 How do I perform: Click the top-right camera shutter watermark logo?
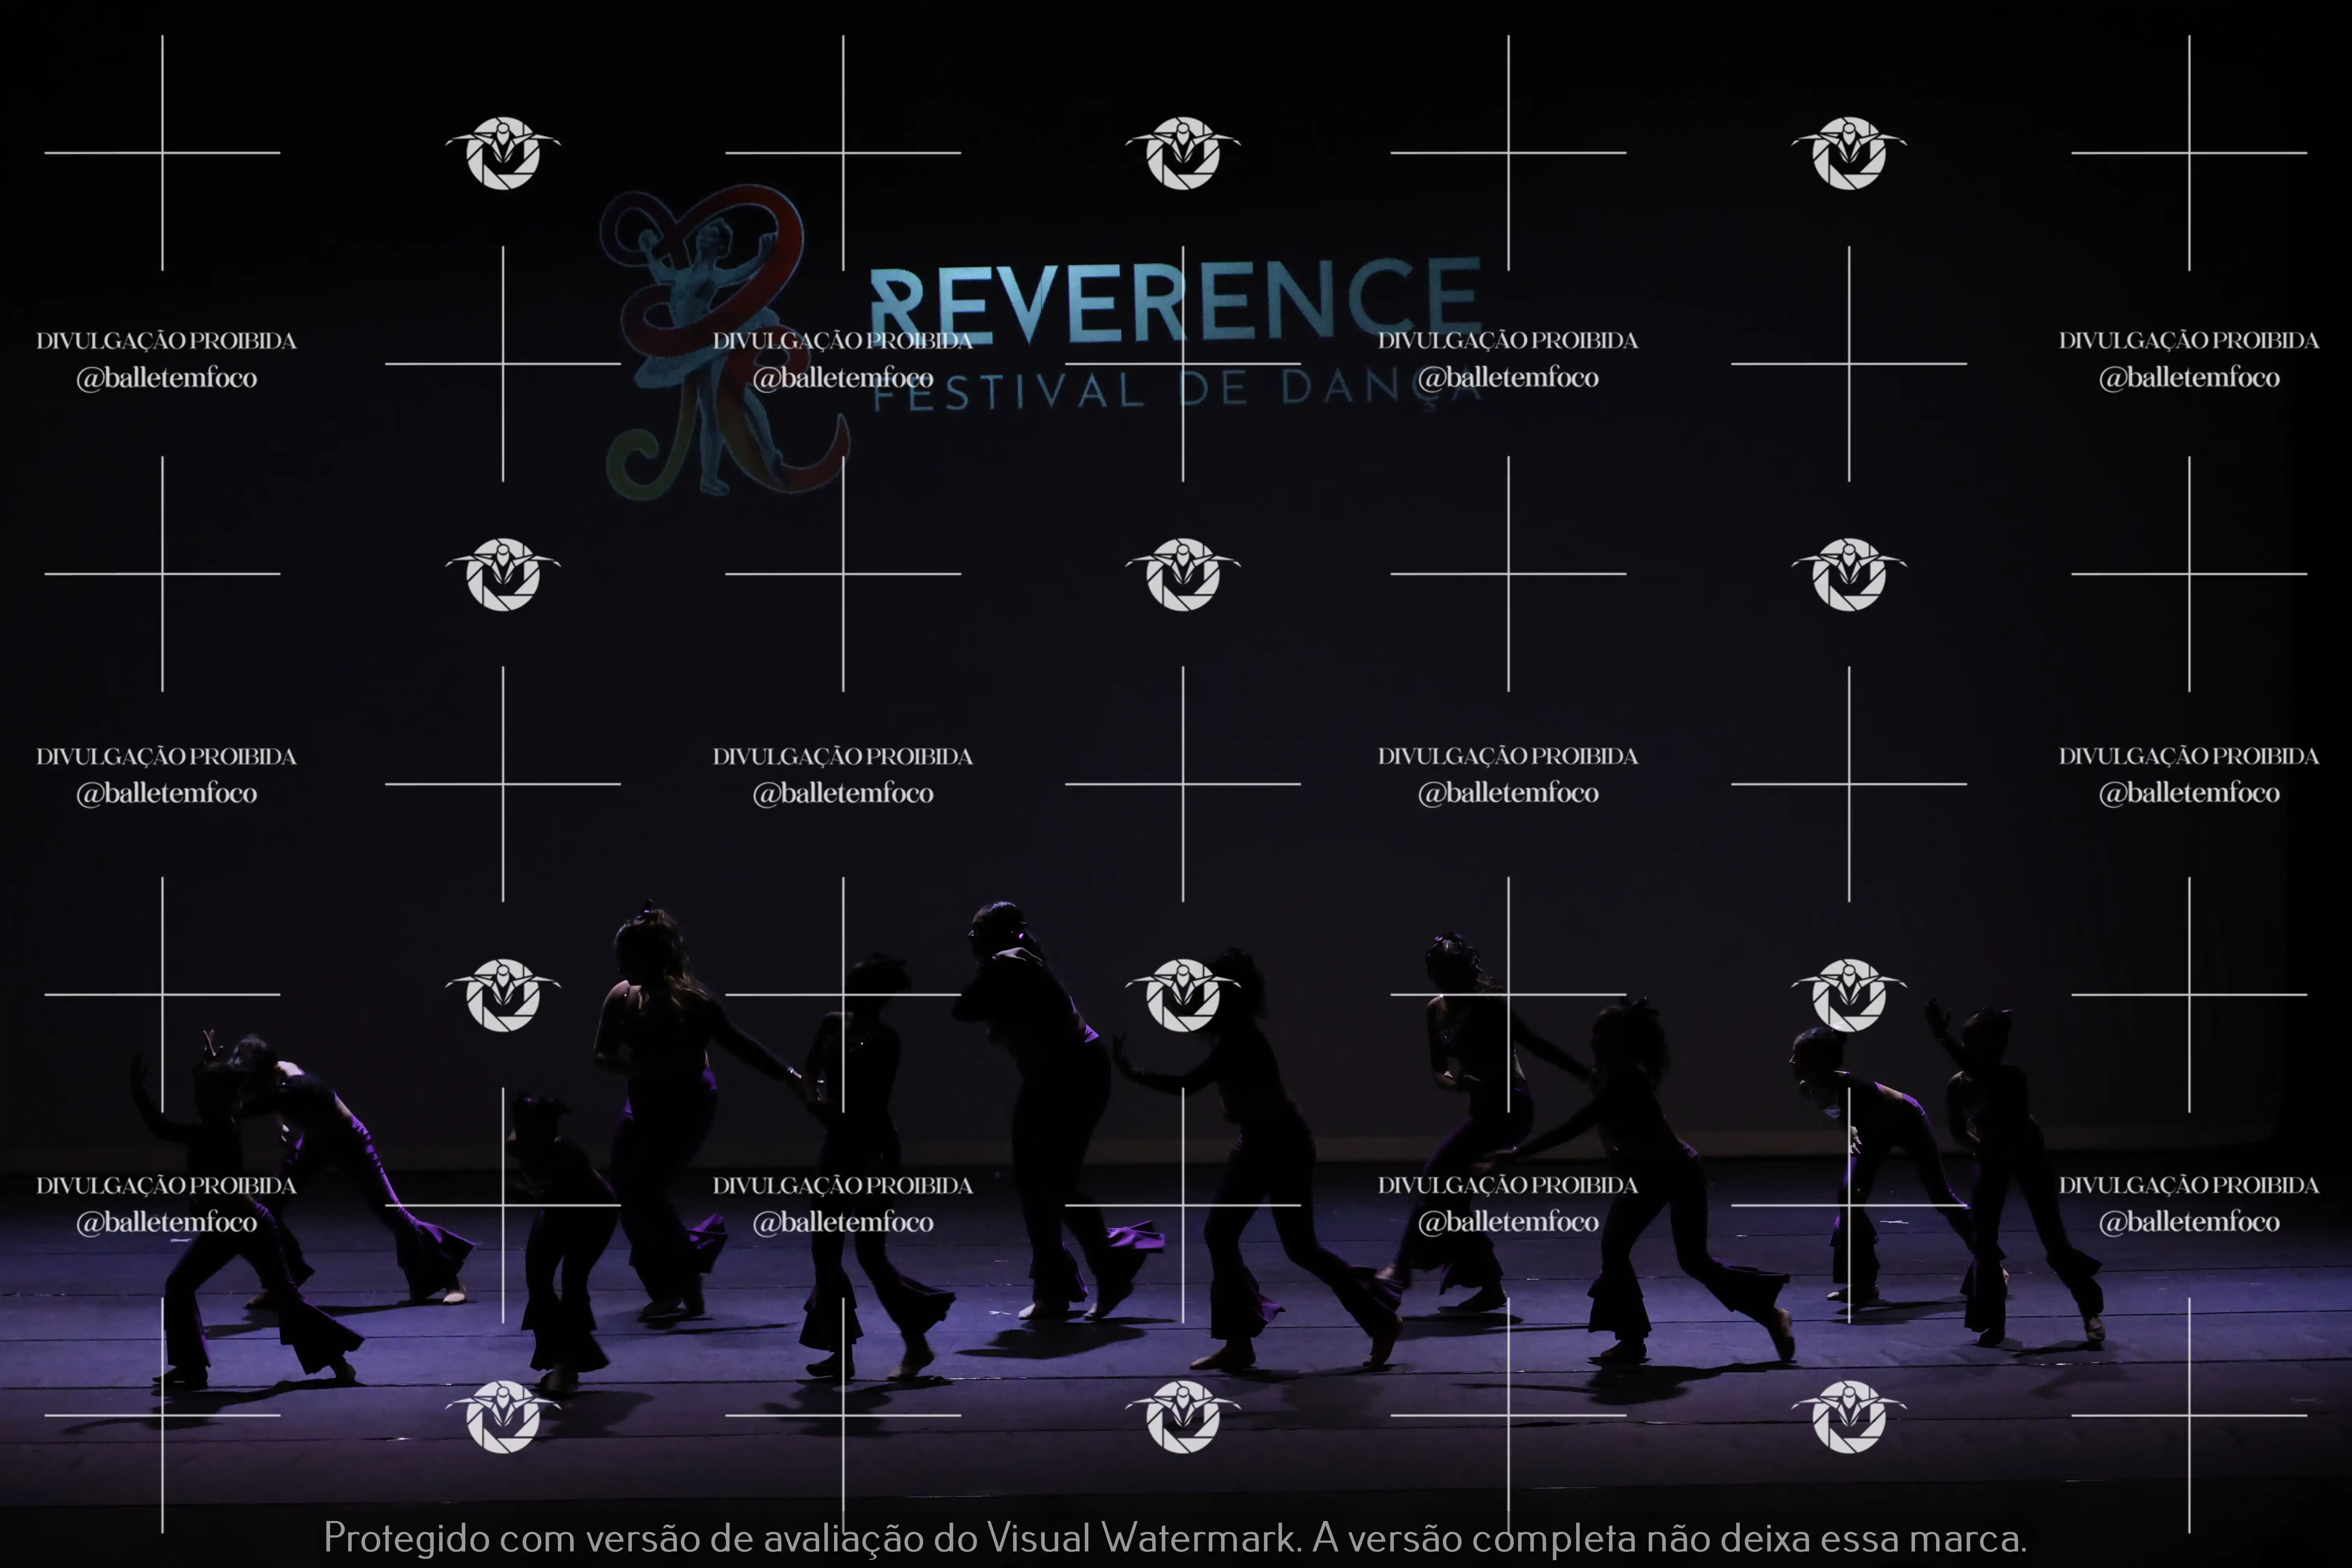tap(1849, 153)
